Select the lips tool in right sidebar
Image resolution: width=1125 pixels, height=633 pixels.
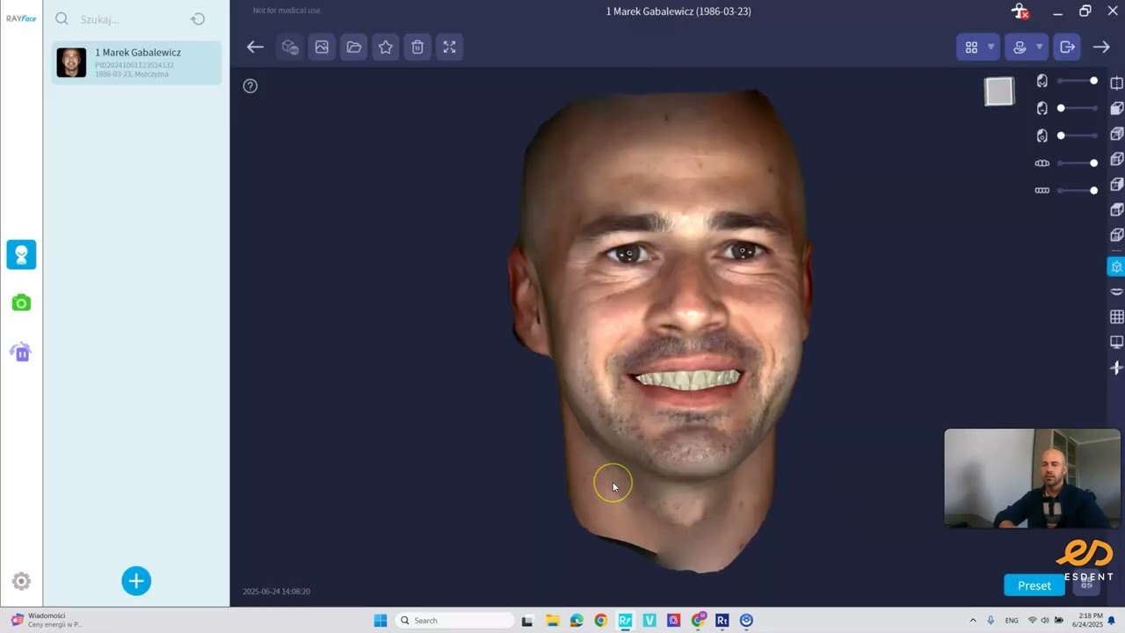(x=1117, y=292)
